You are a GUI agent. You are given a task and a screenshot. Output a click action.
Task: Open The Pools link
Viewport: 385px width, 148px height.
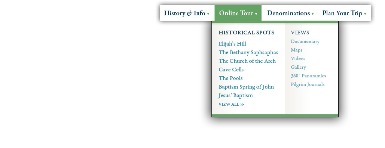[230, 78]
